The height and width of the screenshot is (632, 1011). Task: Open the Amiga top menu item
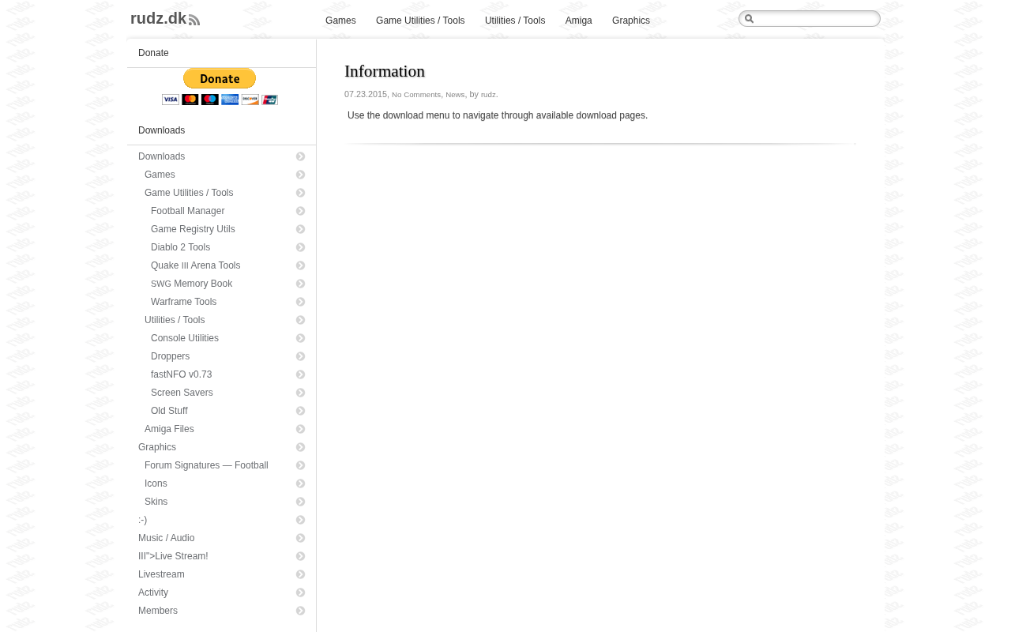pyautogui.click(x=579, y=21)
